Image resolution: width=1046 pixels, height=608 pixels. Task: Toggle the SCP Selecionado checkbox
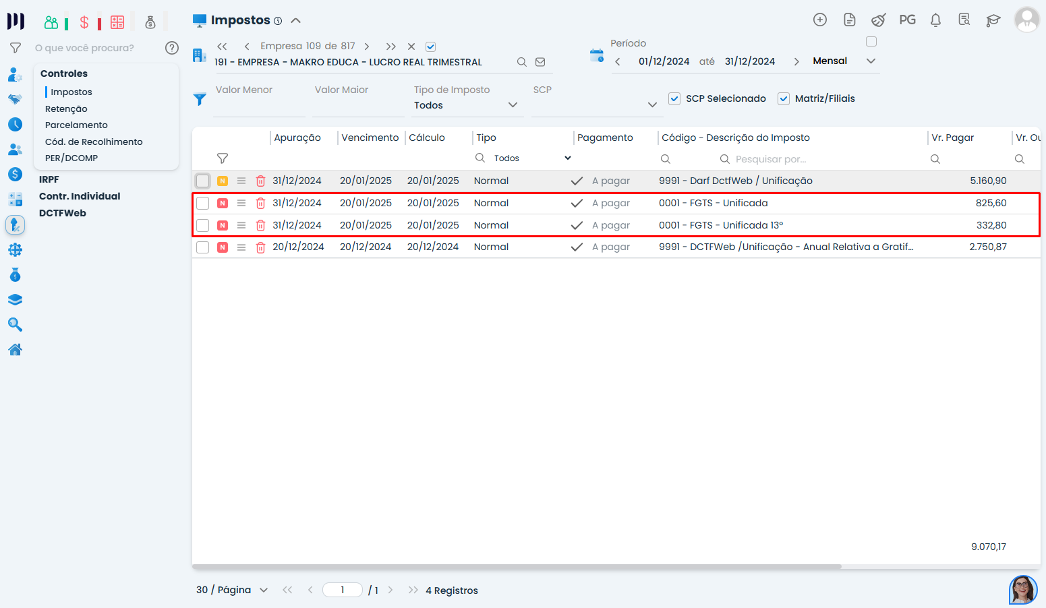coord(674,98)
